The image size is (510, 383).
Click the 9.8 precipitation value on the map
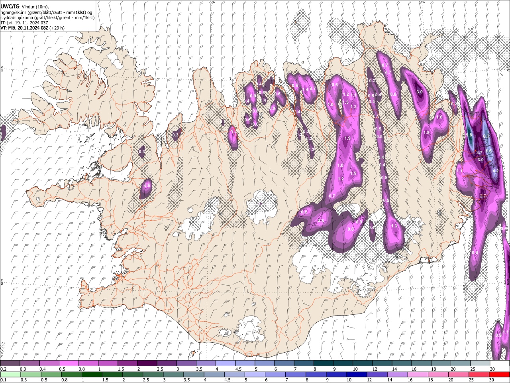coord(469,135)
